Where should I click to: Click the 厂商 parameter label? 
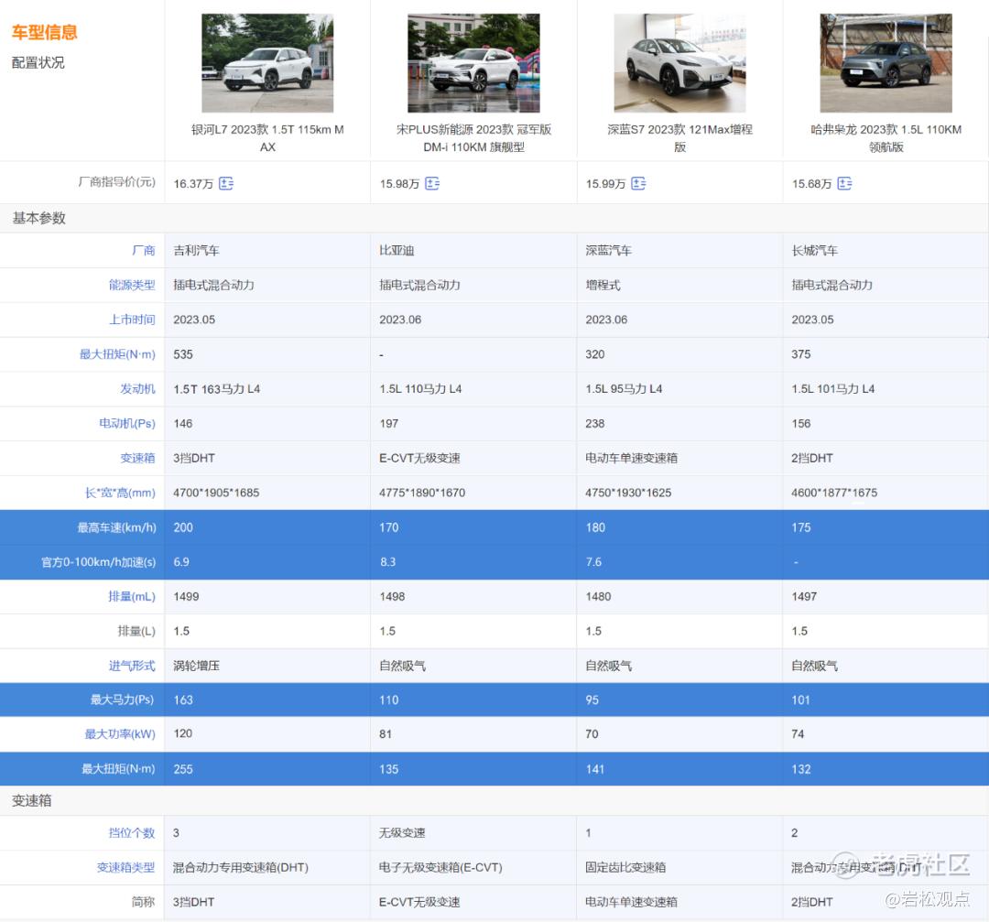144,250
